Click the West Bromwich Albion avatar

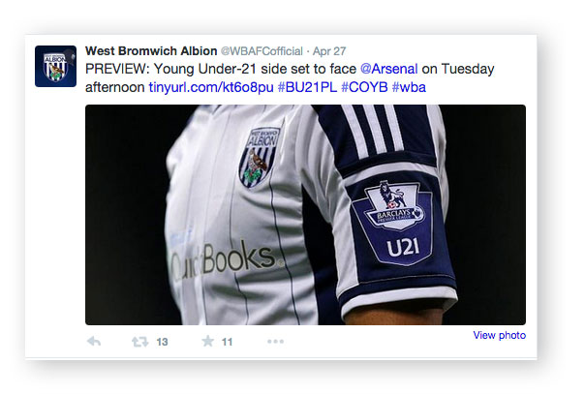(x=55, y=67)
